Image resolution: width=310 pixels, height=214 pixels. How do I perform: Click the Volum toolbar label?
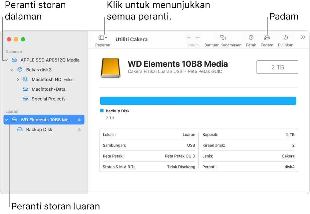tap(193, 45)
